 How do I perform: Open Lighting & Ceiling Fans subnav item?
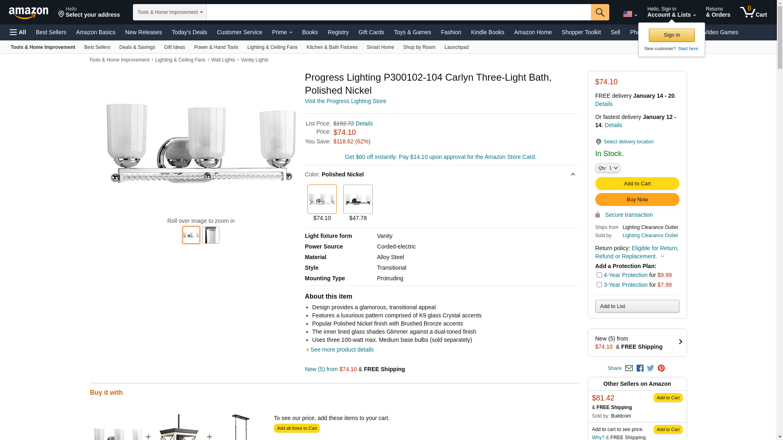(x=272, y=47)
